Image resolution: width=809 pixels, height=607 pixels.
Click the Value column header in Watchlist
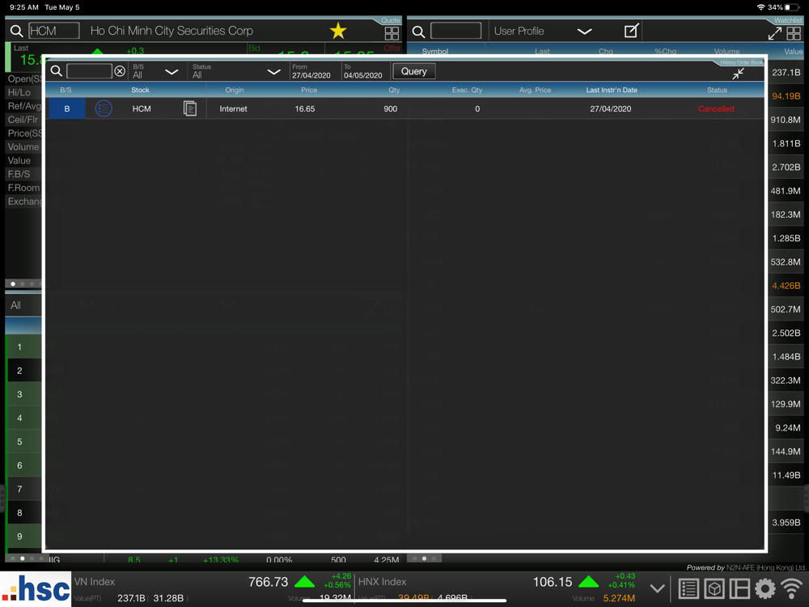pos(793,52)
